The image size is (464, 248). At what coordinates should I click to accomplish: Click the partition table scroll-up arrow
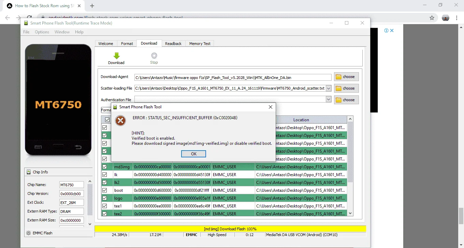coord(350,119)
